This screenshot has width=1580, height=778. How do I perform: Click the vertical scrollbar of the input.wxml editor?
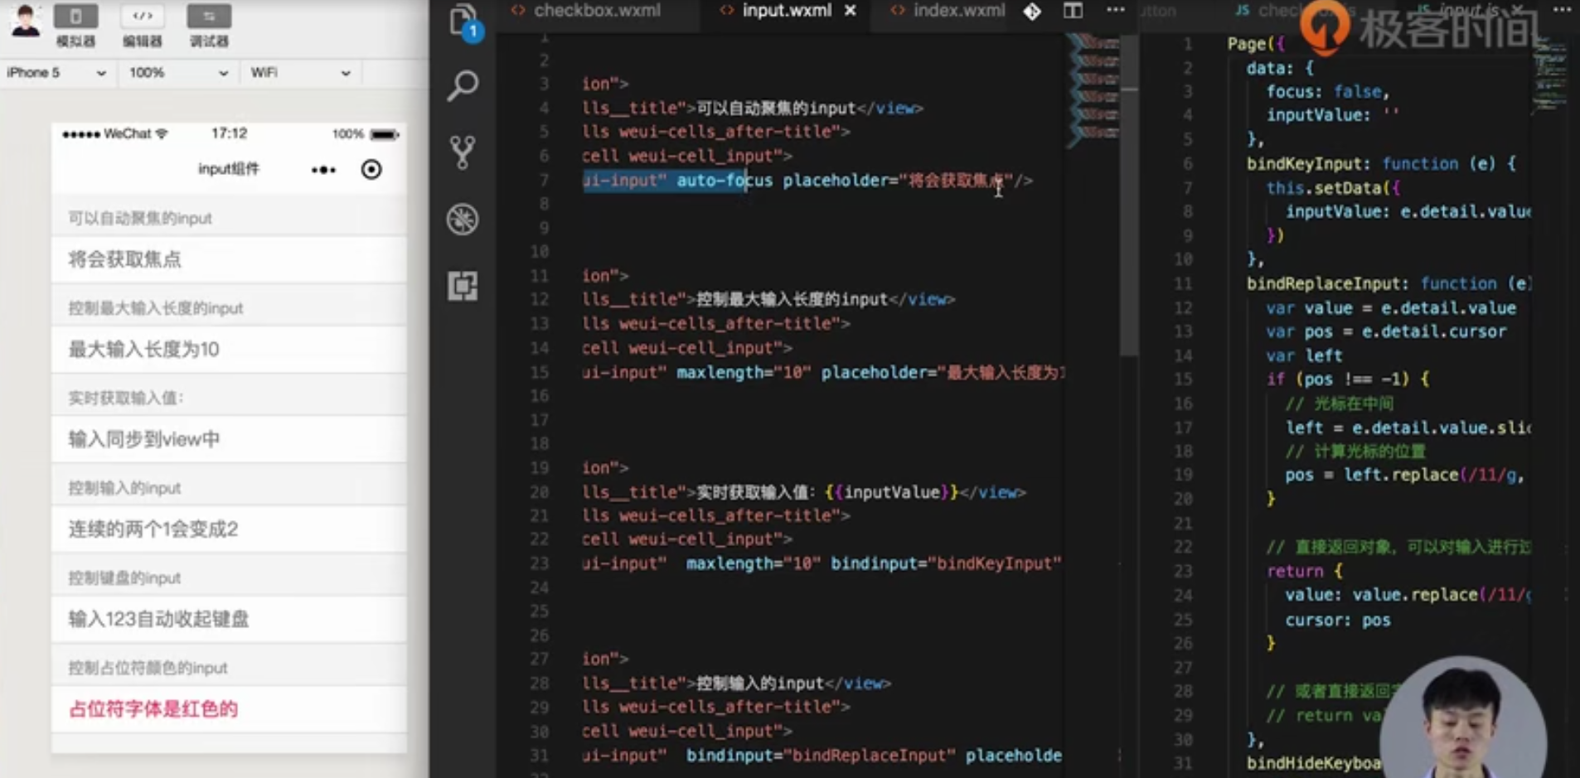(1129, 195)
